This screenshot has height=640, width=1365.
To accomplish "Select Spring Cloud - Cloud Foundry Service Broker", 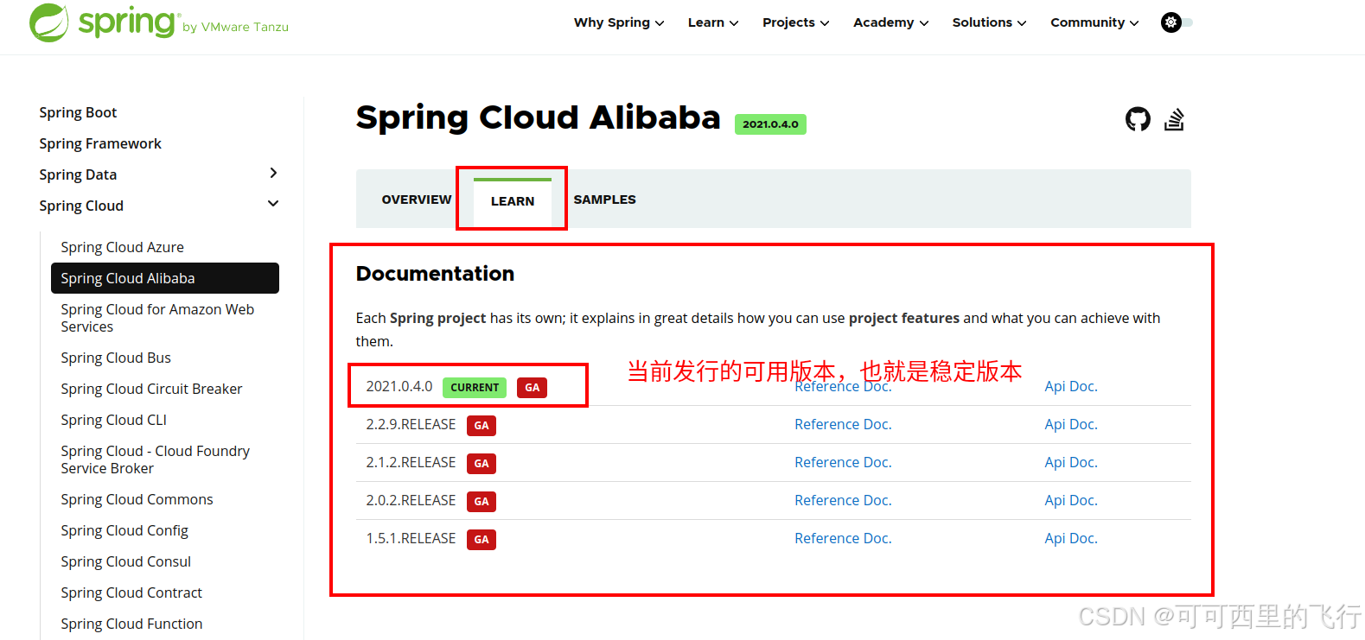I will (155, 459).
